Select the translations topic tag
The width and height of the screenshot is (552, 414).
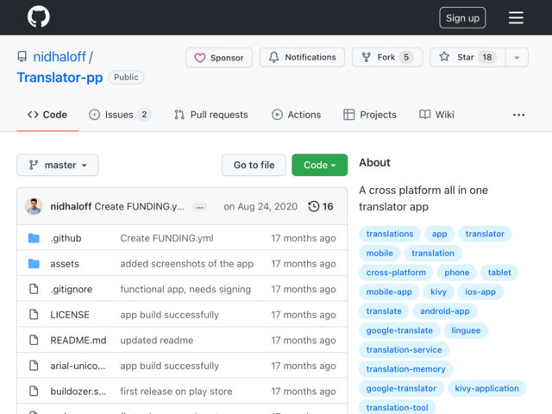pos(390,234)
